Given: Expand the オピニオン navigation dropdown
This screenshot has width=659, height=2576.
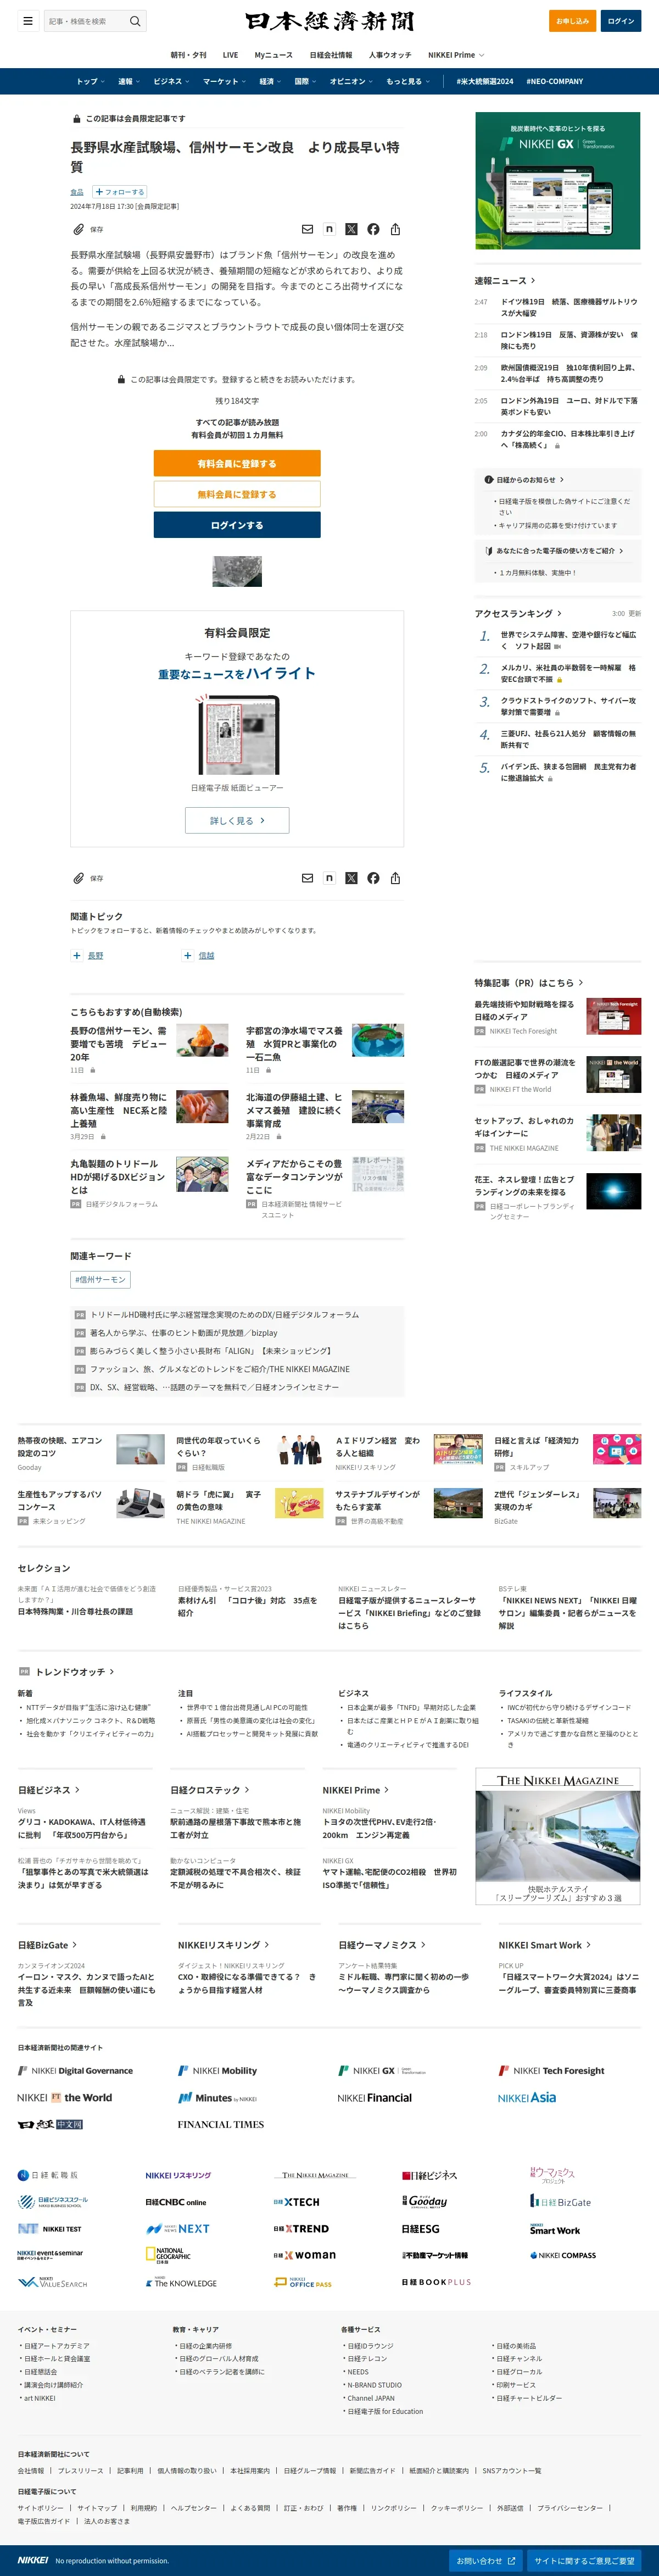Looking at the screenshot, I should point(352,82).
